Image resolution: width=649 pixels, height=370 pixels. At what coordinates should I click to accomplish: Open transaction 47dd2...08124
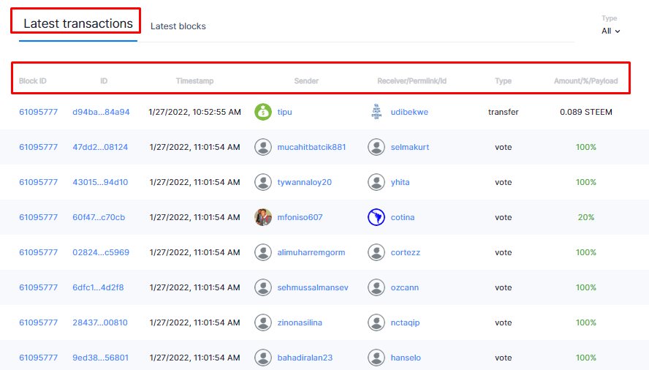[x=100, y=147]
